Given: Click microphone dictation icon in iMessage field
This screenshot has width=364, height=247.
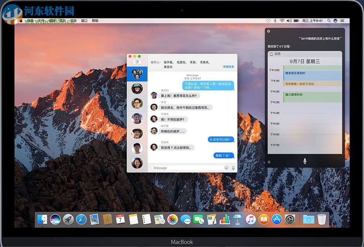Looking at the screenshot, I should [x=233, y=168].
